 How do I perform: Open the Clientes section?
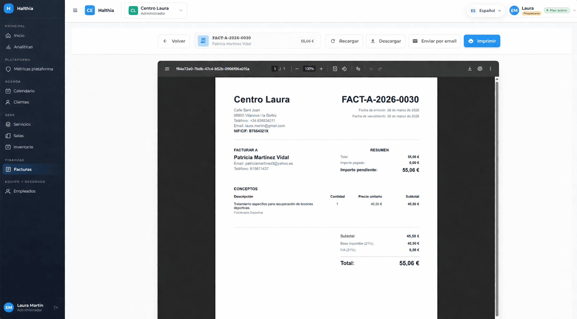(22, 102)
